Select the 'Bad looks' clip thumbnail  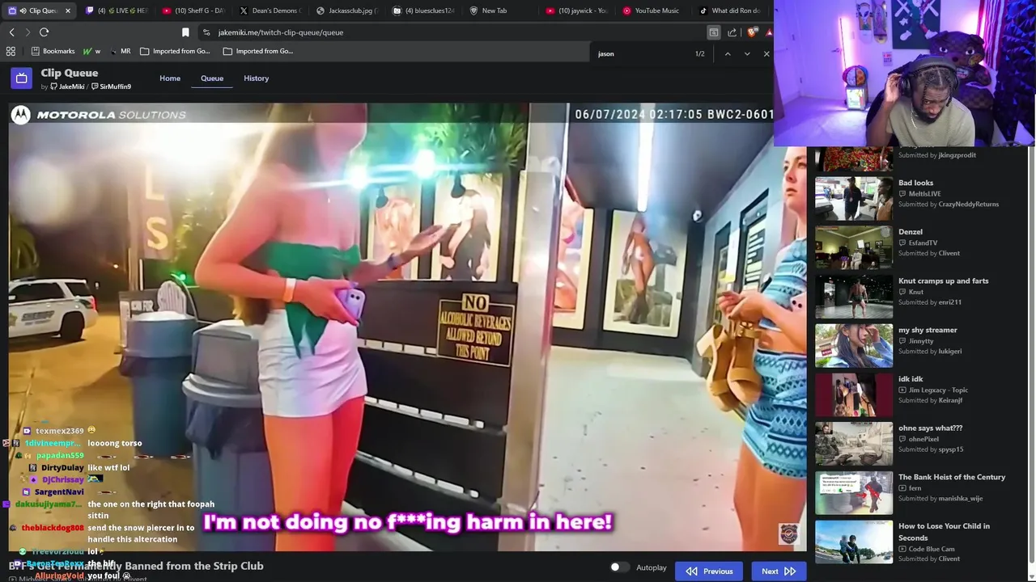pos(854,198)
